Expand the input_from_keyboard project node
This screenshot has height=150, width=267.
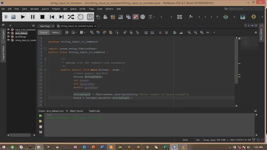(x=8, y=30)
